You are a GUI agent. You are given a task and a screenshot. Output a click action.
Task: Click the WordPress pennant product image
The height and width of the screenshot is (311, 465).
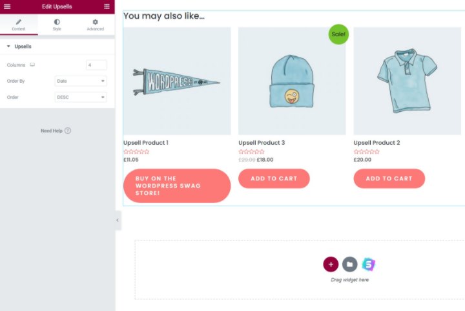click(x=177, y=81)
